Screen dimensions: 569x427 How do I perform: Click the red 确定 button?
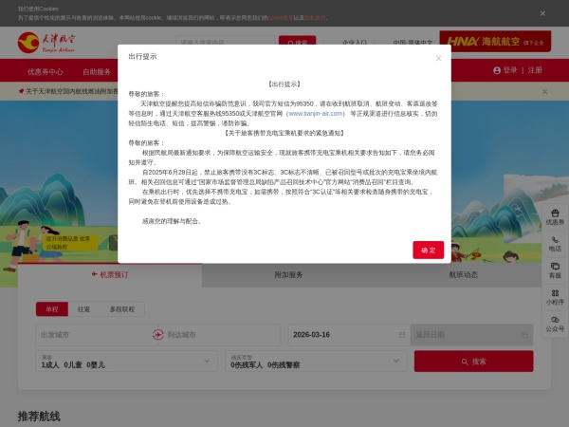click(428, 250)
